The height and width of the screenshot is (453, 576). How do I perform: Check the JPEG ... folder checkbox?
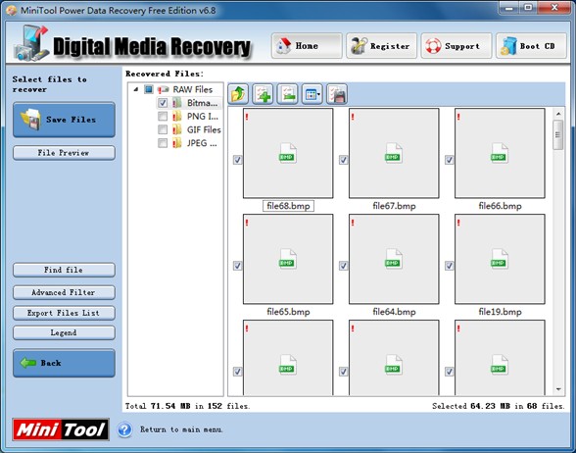tap(163, 143)
